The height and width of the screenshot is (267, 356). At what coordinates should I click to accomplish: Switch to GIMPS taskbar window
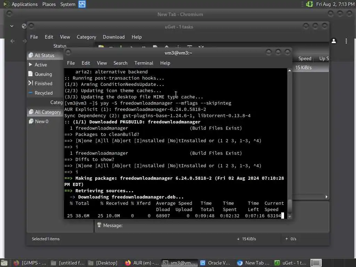(x=30, y=263)
